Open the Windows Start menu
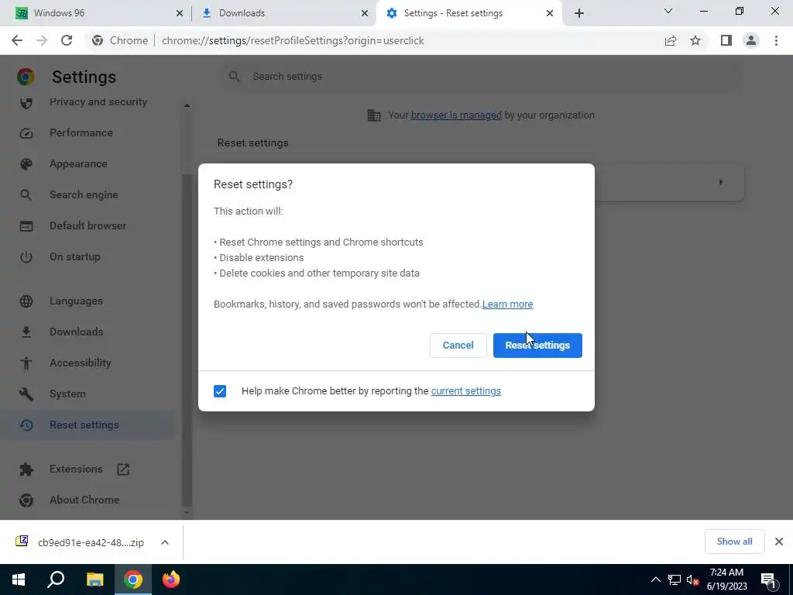 (x=19, y=580)
